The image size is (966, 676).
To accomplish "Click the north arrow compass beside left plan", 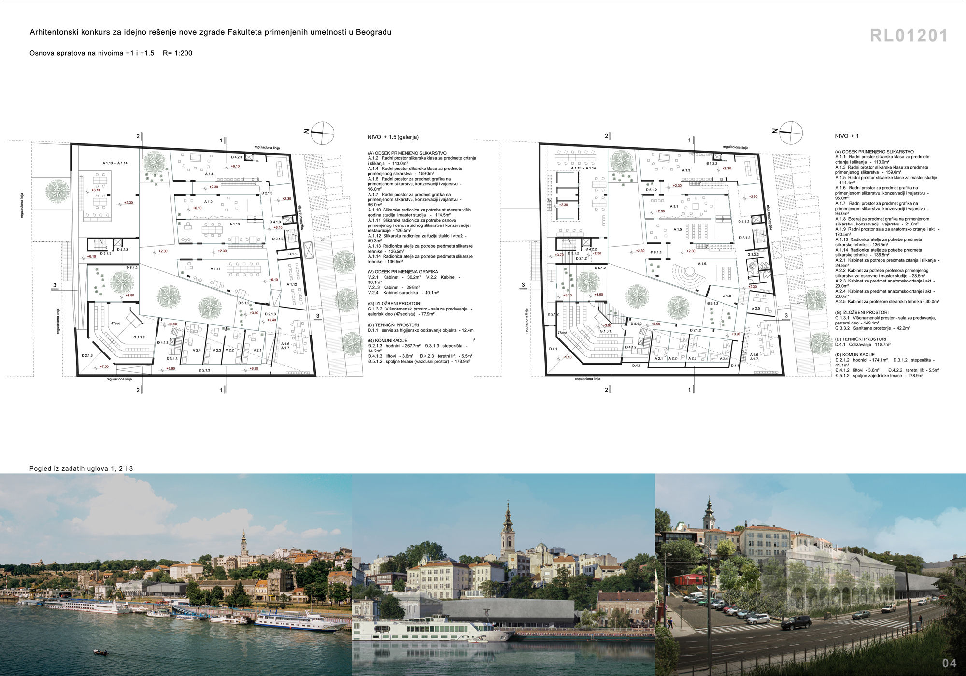I will coord(322,132).
